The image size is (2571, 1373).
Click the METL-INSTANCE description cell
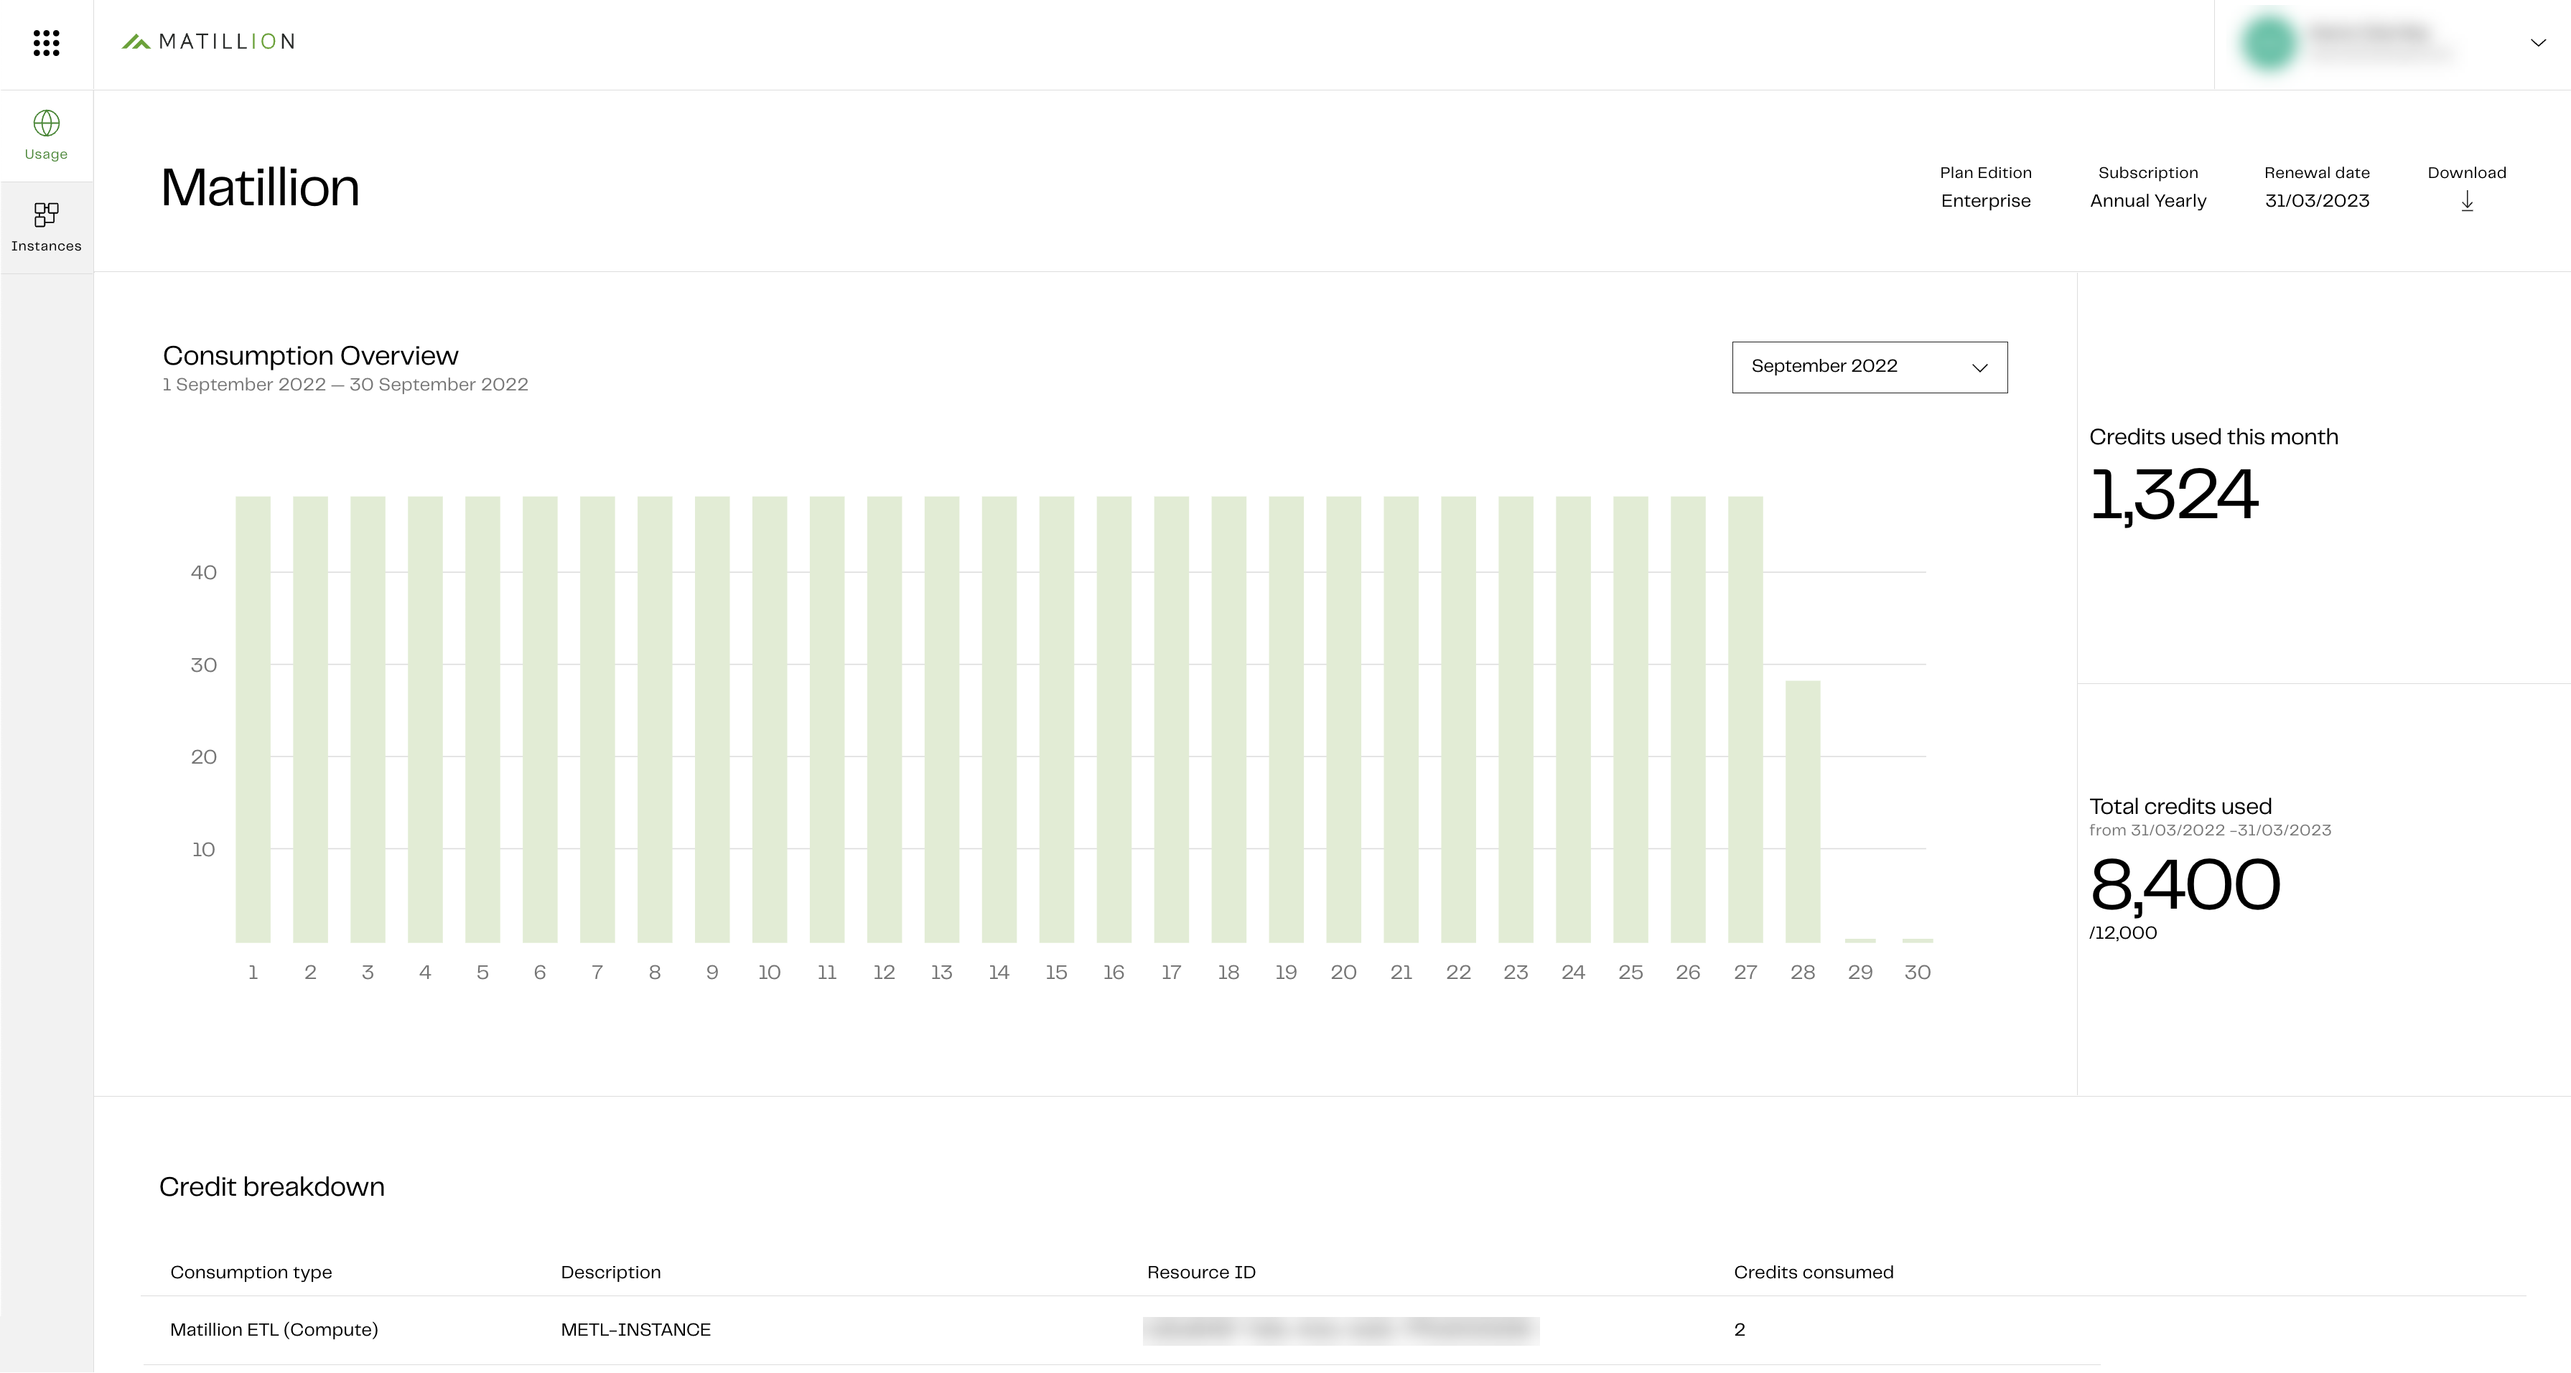click(636, 1330)
